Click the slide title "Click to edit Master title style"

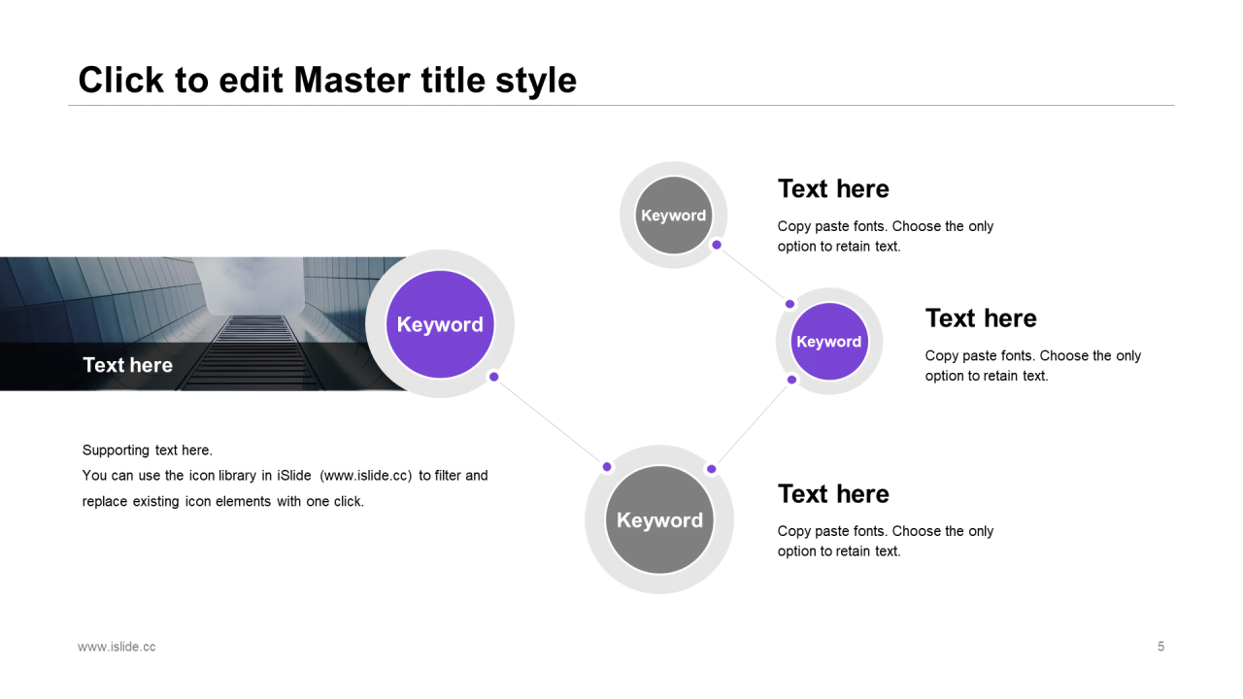(x=327, y=80)
